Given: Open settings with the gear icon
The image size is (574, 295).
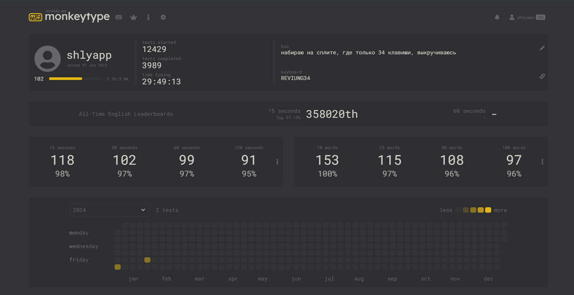Looking at the screenshot, I should (163, 17).
